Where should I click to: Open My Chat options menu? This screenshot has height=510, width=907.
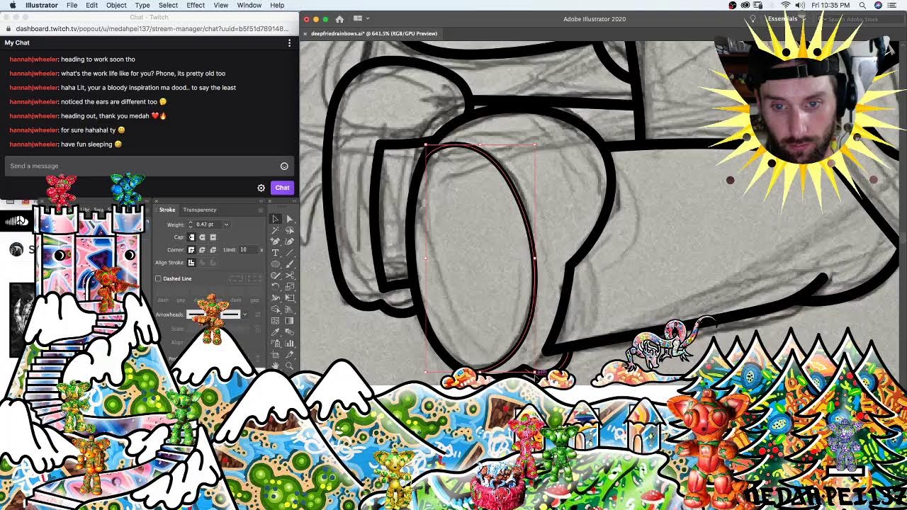289,43
